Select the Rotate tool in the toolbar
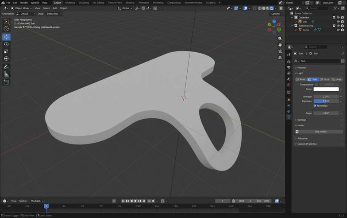 tap(6, 44)
